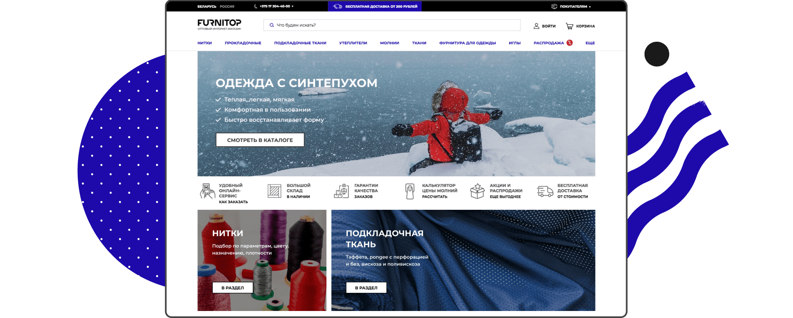Click В раздел button on Подкладочная ткань banner
Image resolution: width=793 pixels, height=318 pixels.
366,288
